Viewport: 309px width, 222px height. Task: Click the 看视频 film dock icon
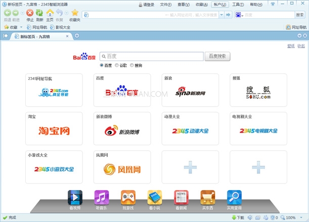[x=75, y=197]
